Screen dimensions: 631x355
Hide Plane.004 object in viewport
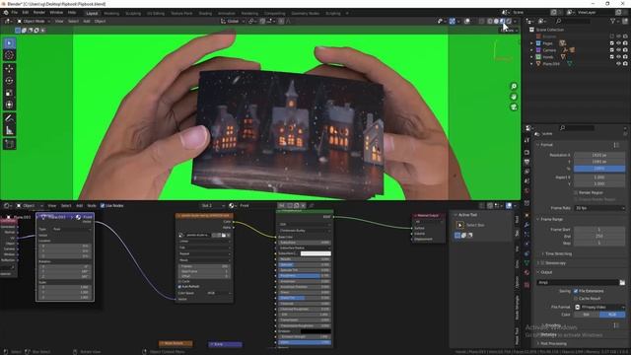pos(618,63)
